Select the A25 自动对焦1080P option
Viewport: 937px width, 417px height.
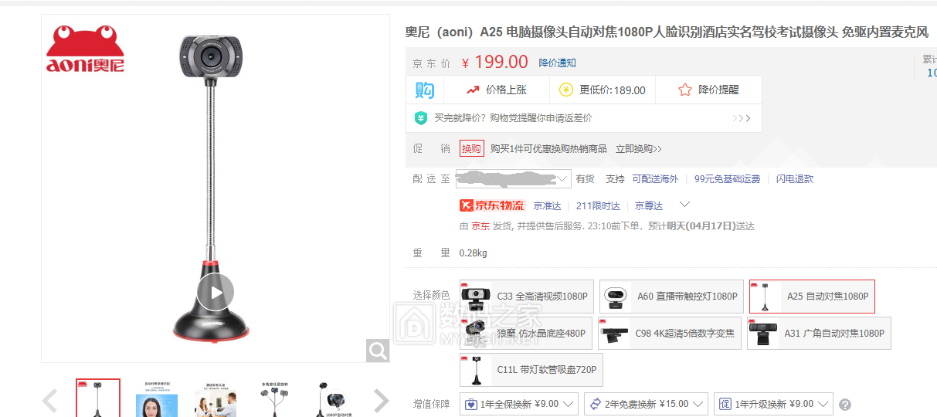(812, 297)
